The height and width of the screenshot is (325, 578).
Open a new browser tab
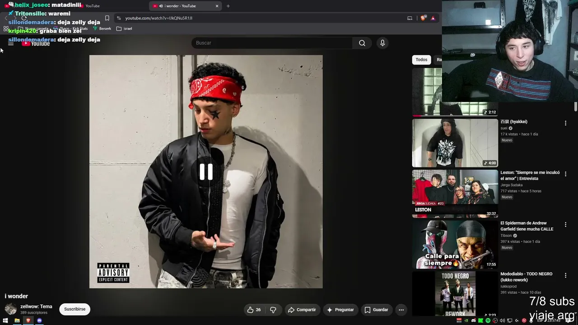pos(228,6)
